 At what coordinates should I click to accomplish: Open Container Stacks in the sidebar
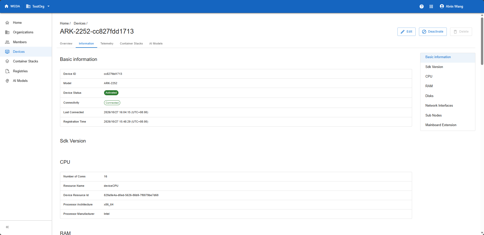[x=26, y=61]
